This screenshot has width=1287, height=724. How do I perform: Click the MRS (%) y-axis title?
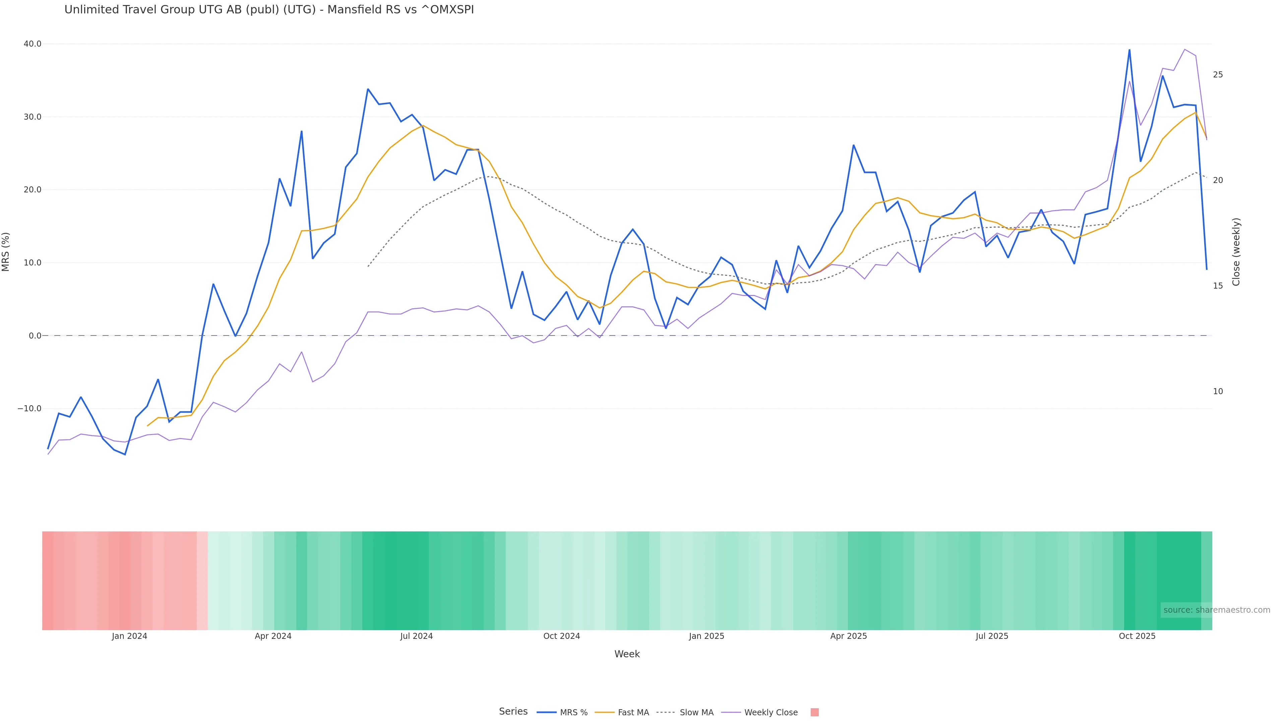tap(6, 251)
